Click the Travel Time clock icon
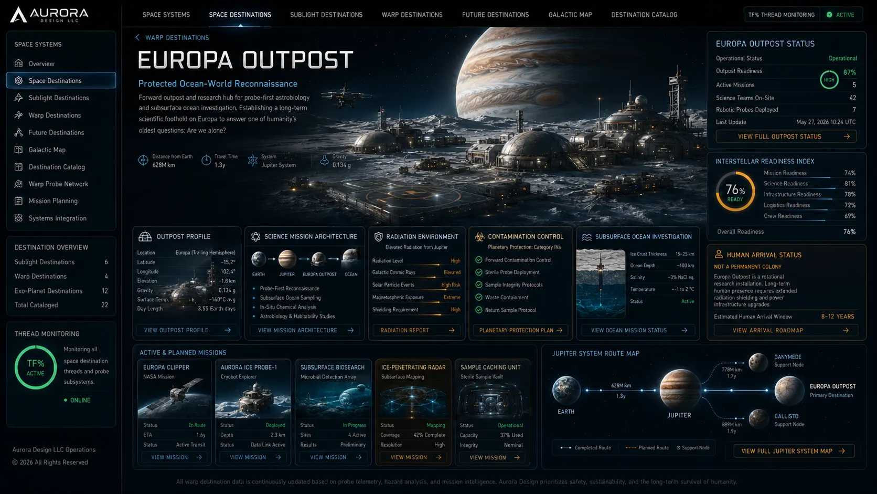The width and height of the screenshot is (877, 494). 207,161
